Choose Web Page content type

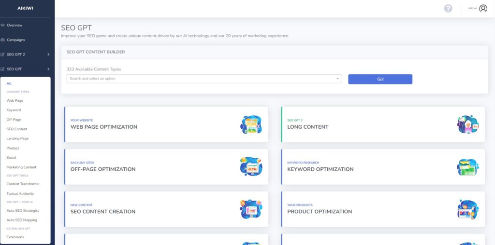pos(15,100)
